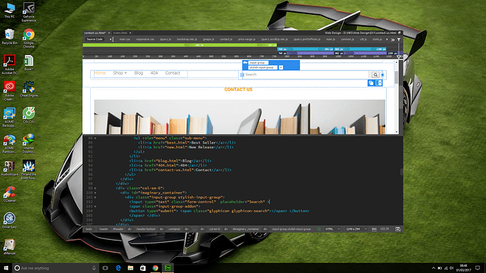Select the main.css related file
Viewport: 486px width, 273px height.
[125, 39]
